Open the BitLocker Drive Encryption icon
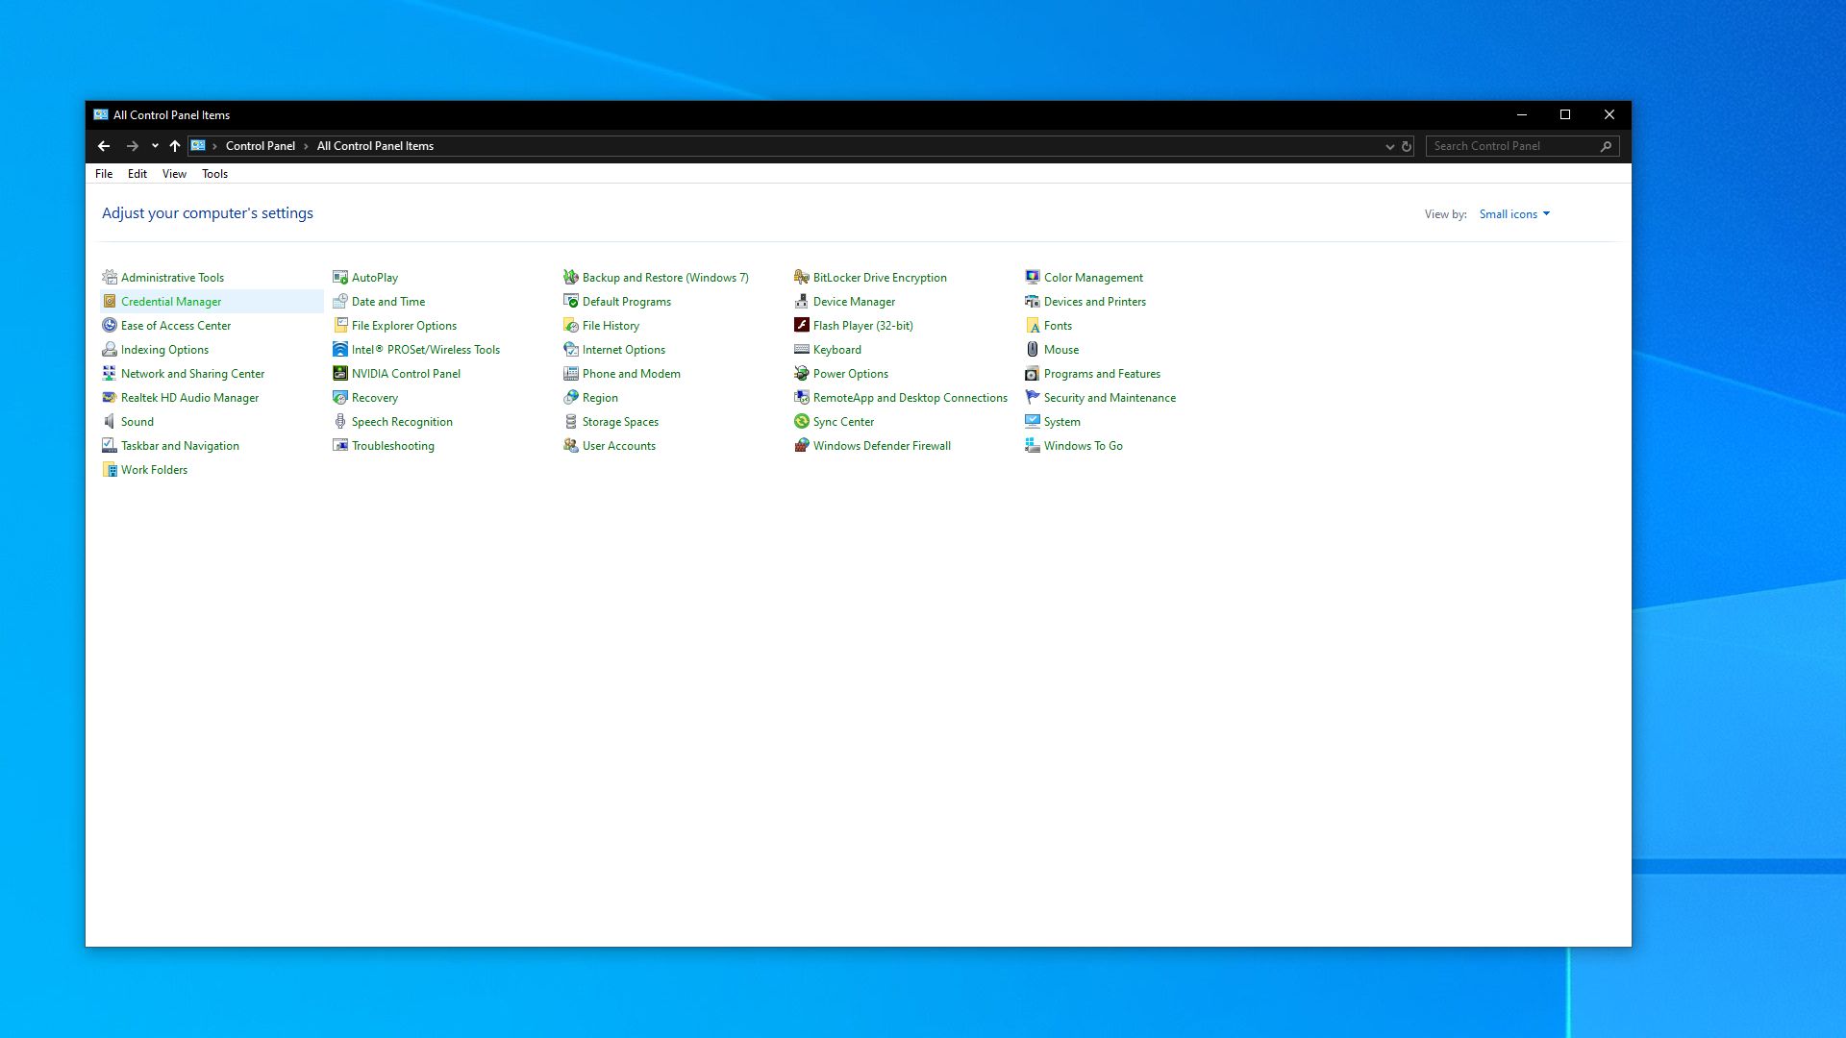Screen dimensions: 1846x1038 [x=802, y=277]
